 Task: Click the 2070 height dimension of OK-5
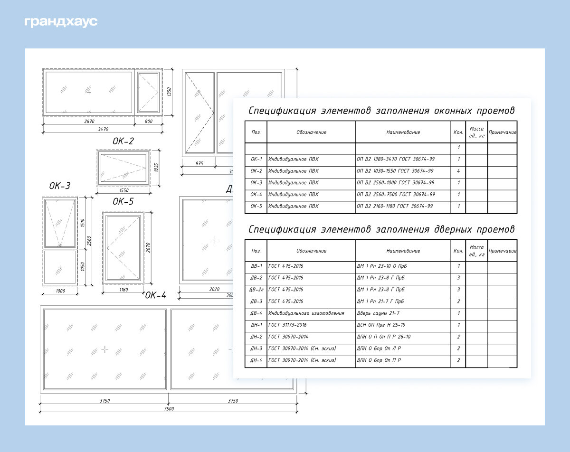148,247
